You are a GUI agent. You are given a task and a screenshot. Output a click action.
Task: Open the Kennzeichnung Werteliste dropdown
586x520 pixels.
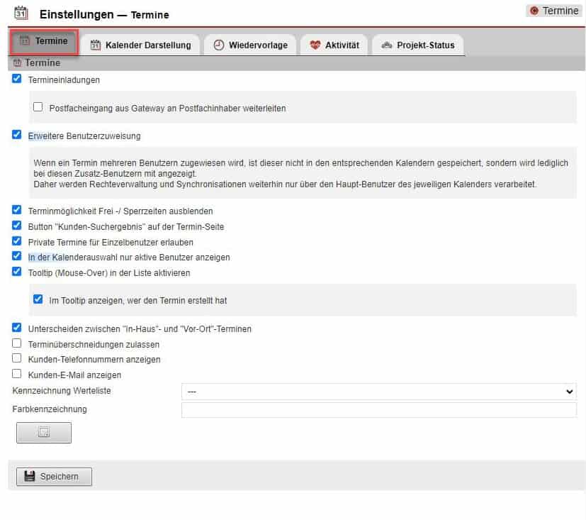378,392
